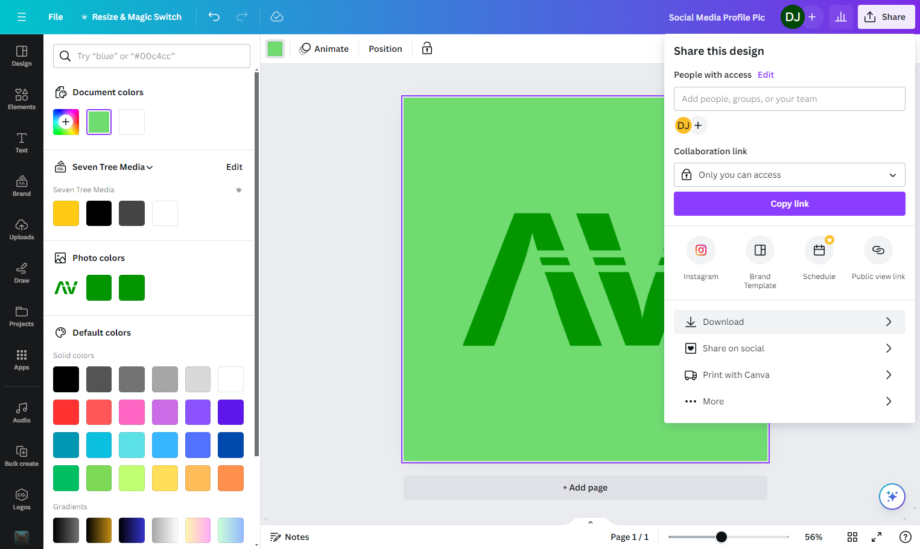Open the Animate toolbar option
920x549 pixels.
[x=324, y=49]
